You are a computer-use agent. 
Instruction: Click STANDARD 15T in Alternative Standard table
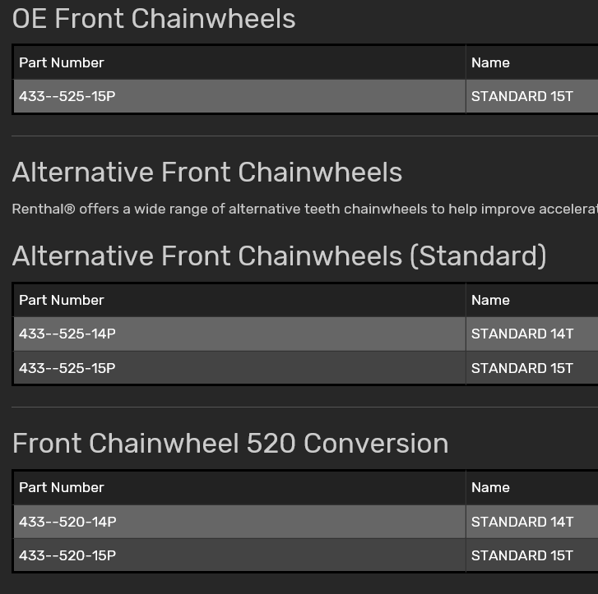point(522,368)
